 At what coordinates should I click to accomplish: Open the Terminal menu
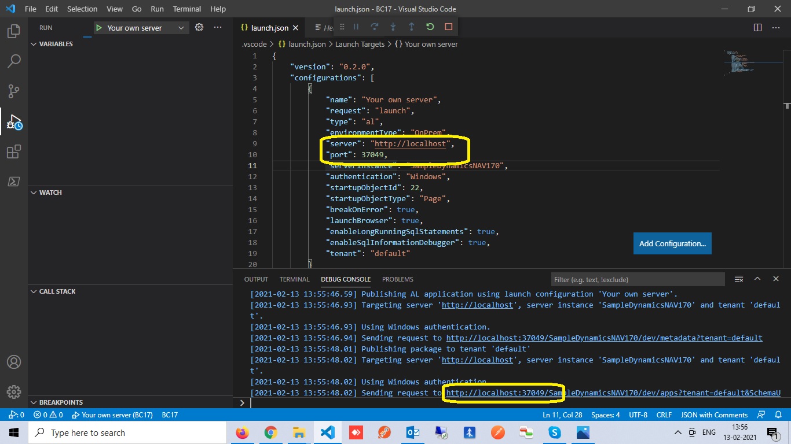pos(186,9)
